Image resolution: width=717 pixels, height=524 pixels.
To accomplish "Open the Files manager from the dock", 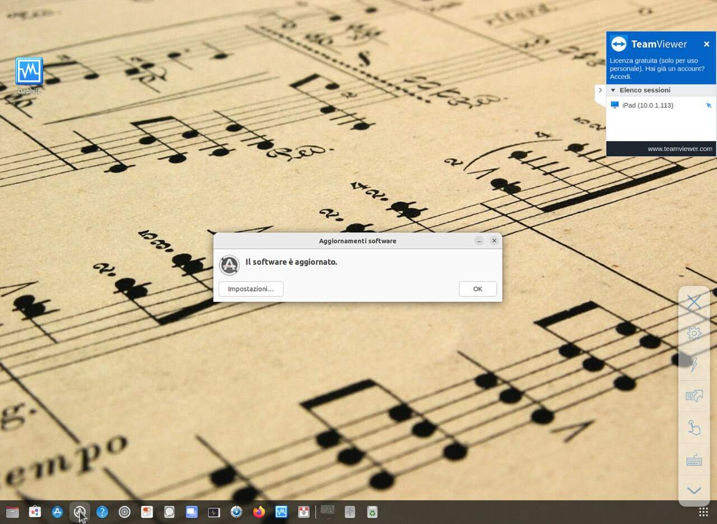I will coord(12,512).
